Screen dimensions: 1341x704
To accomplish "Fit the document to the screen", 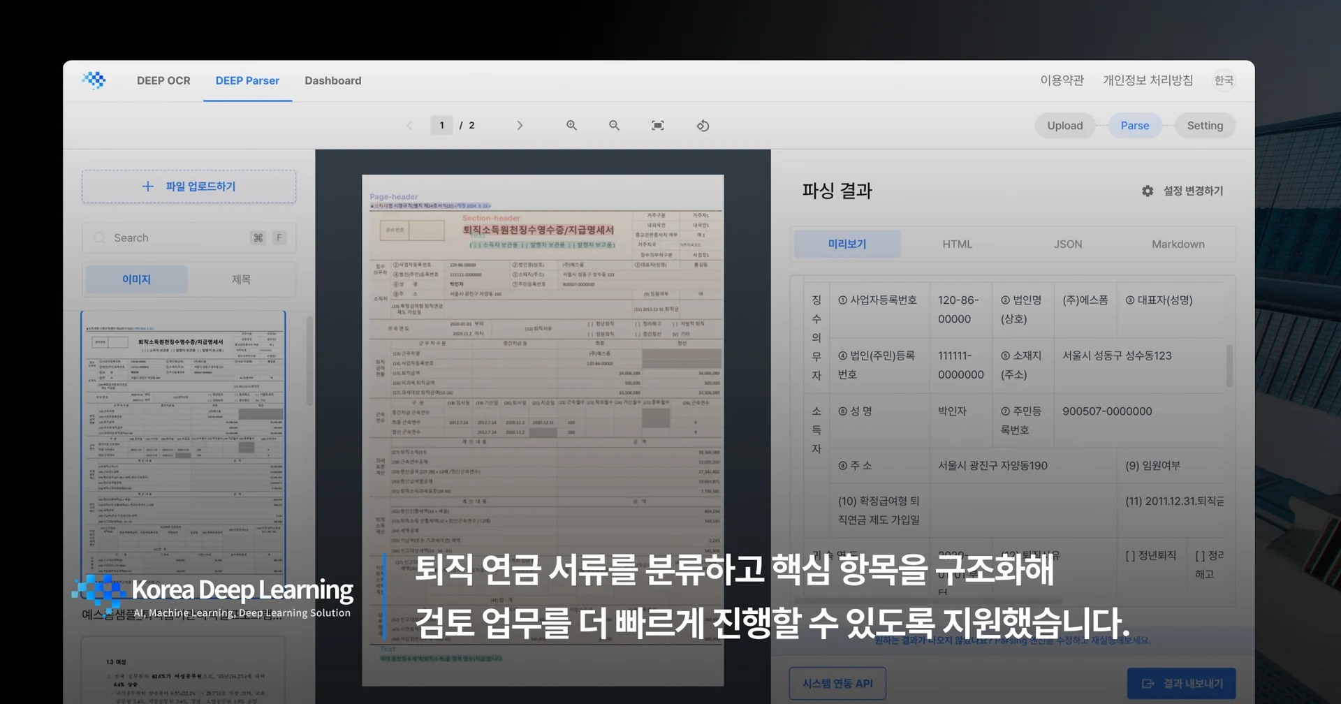I will click(x=657, y=125).
